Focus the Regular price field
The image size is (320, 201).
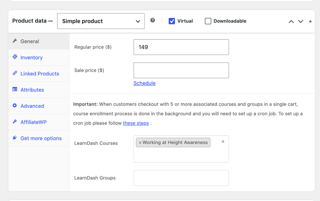coord(181,47)
